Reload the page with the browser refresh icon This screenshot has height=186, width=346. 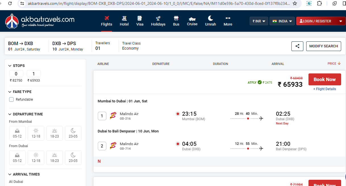tap(10, 4)
